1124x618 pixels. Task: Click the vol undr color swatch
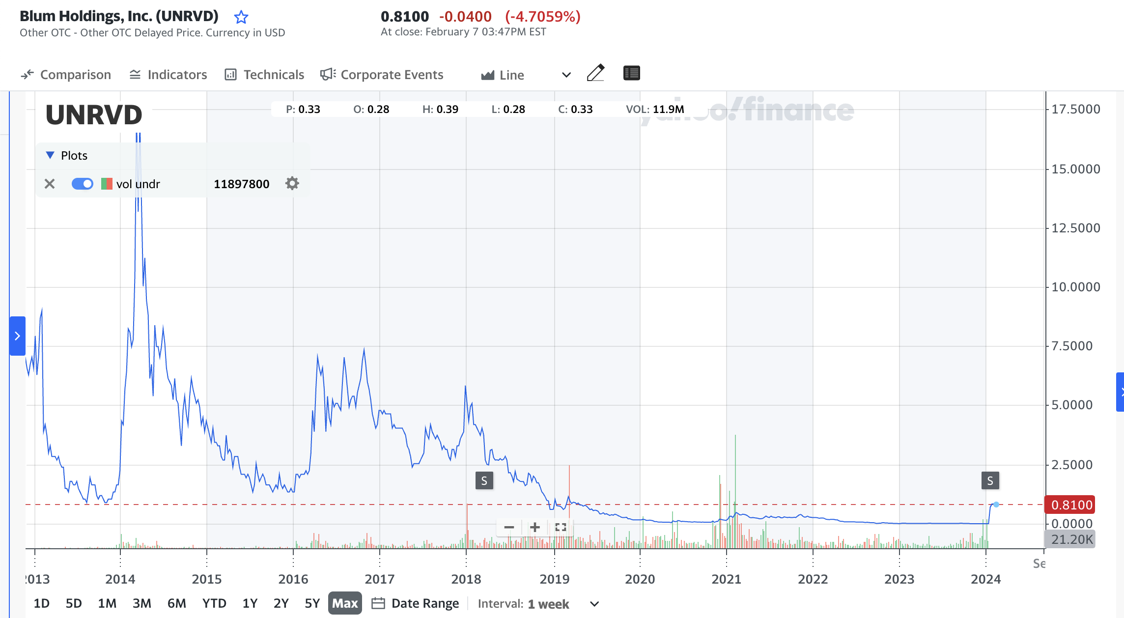[107, 184]
